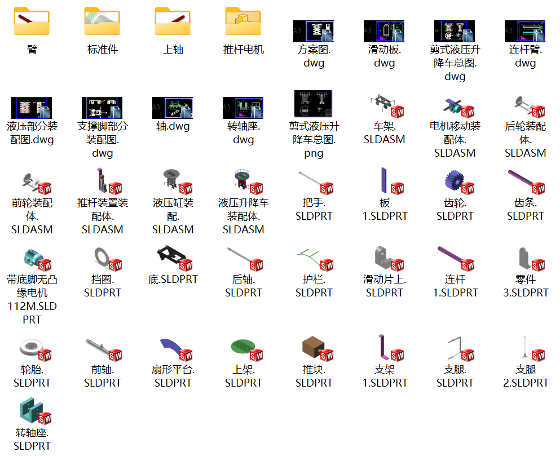Click the 齿轮.SLDPRT gear part file
The height and width of the screenshot is (461, 560).
(x=455, y=181)
